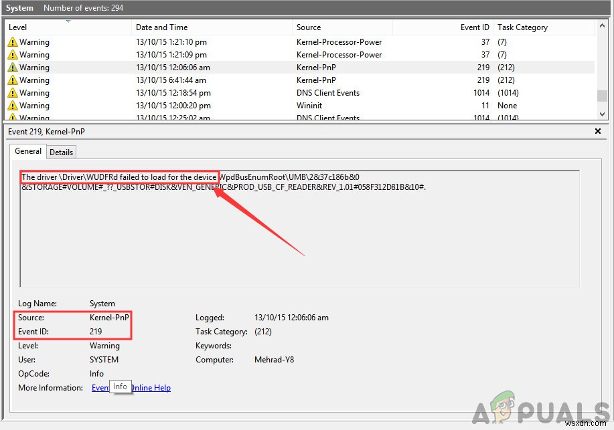The width and height of the screenshot is (614, 430).
Task: Click Level value Warning in details
Action: (104, 346)
